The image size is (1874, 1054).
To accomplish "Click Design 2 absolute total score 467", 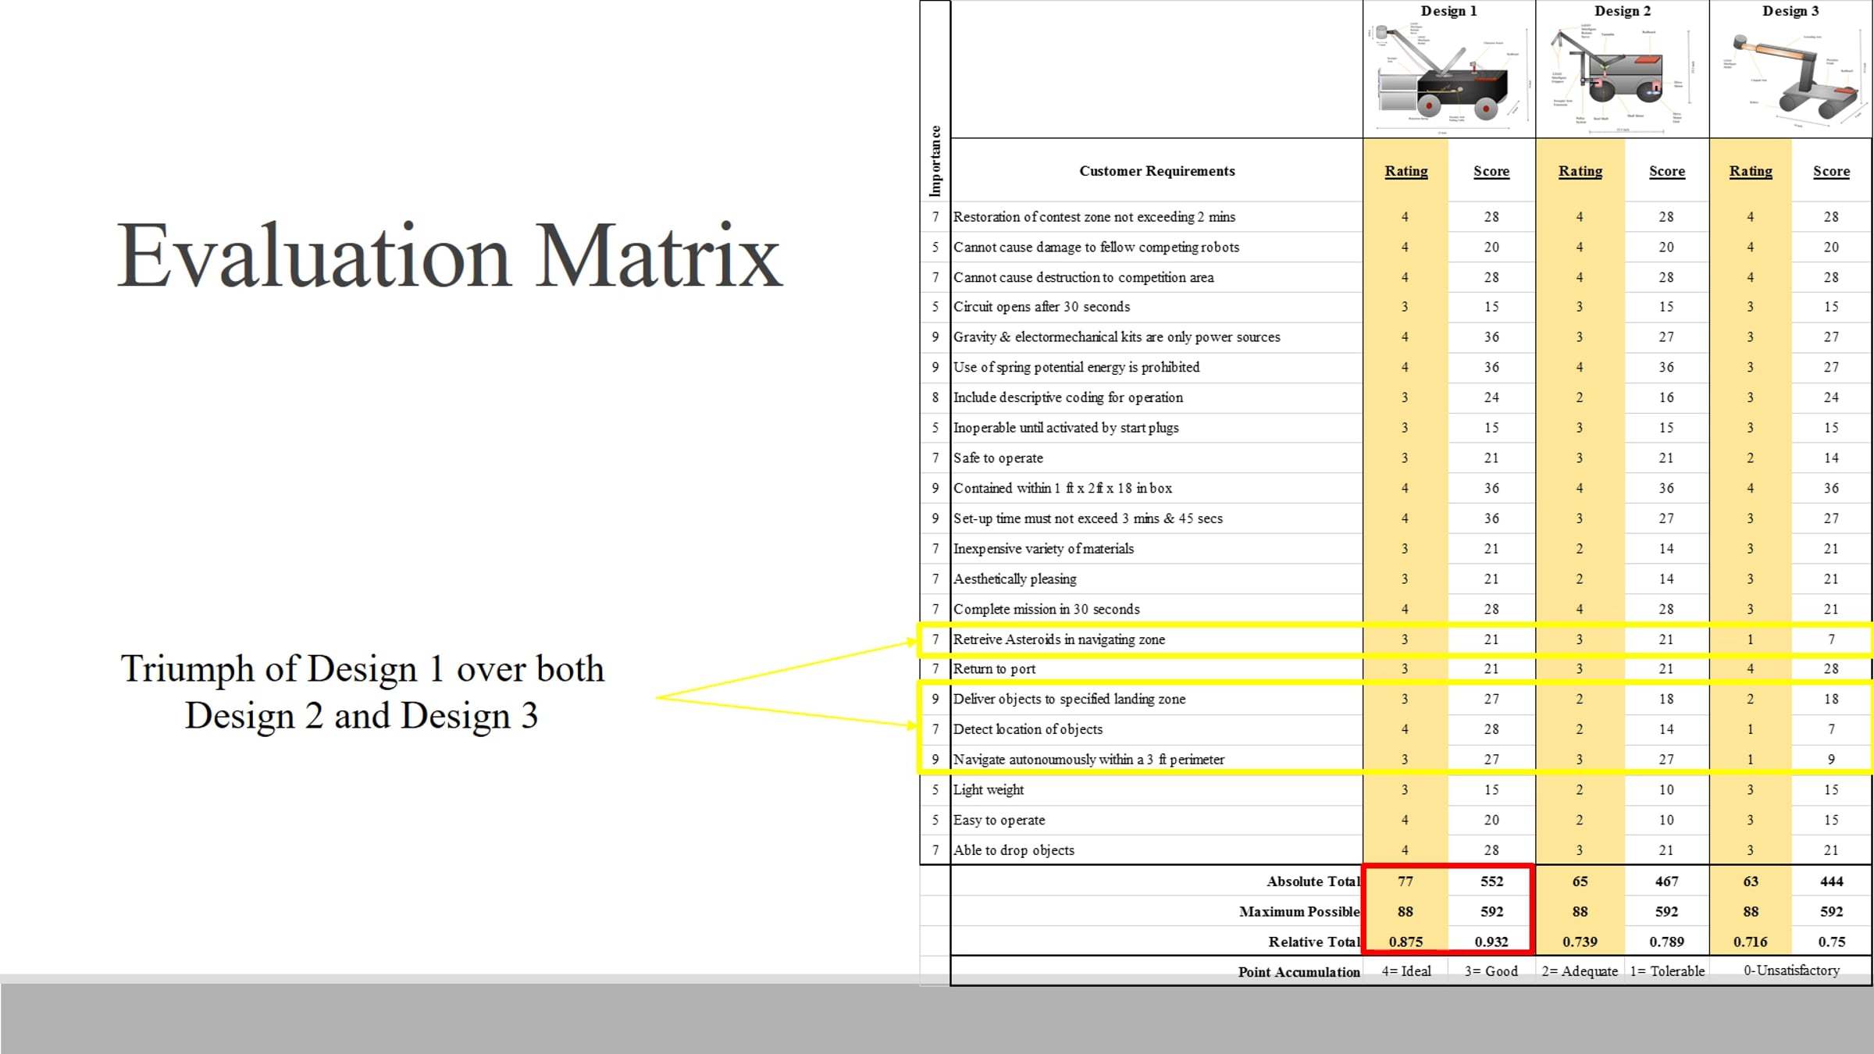I will [1666, 881].
